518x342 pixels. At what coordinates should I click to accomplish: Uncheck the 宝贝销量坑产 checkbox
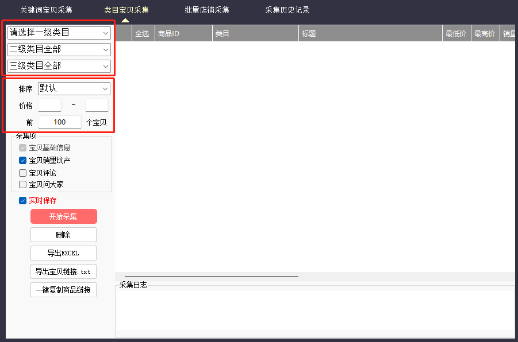(22, 161)
